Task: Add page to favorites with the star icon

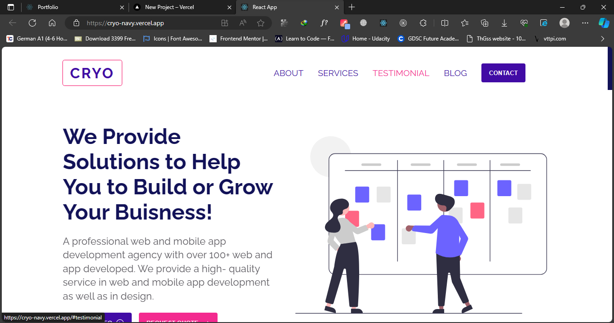Action: coord(261,22)
